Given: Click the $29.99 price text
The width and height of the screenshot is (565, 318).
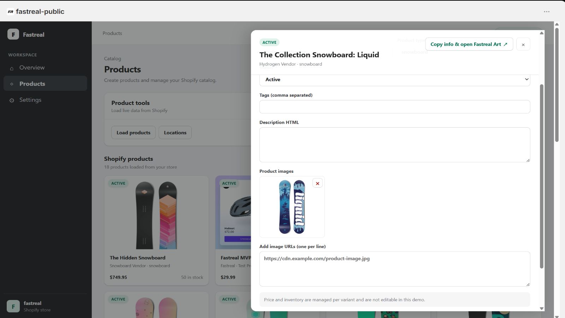Looking at the screenshot, I should click(x=228, y=277).
